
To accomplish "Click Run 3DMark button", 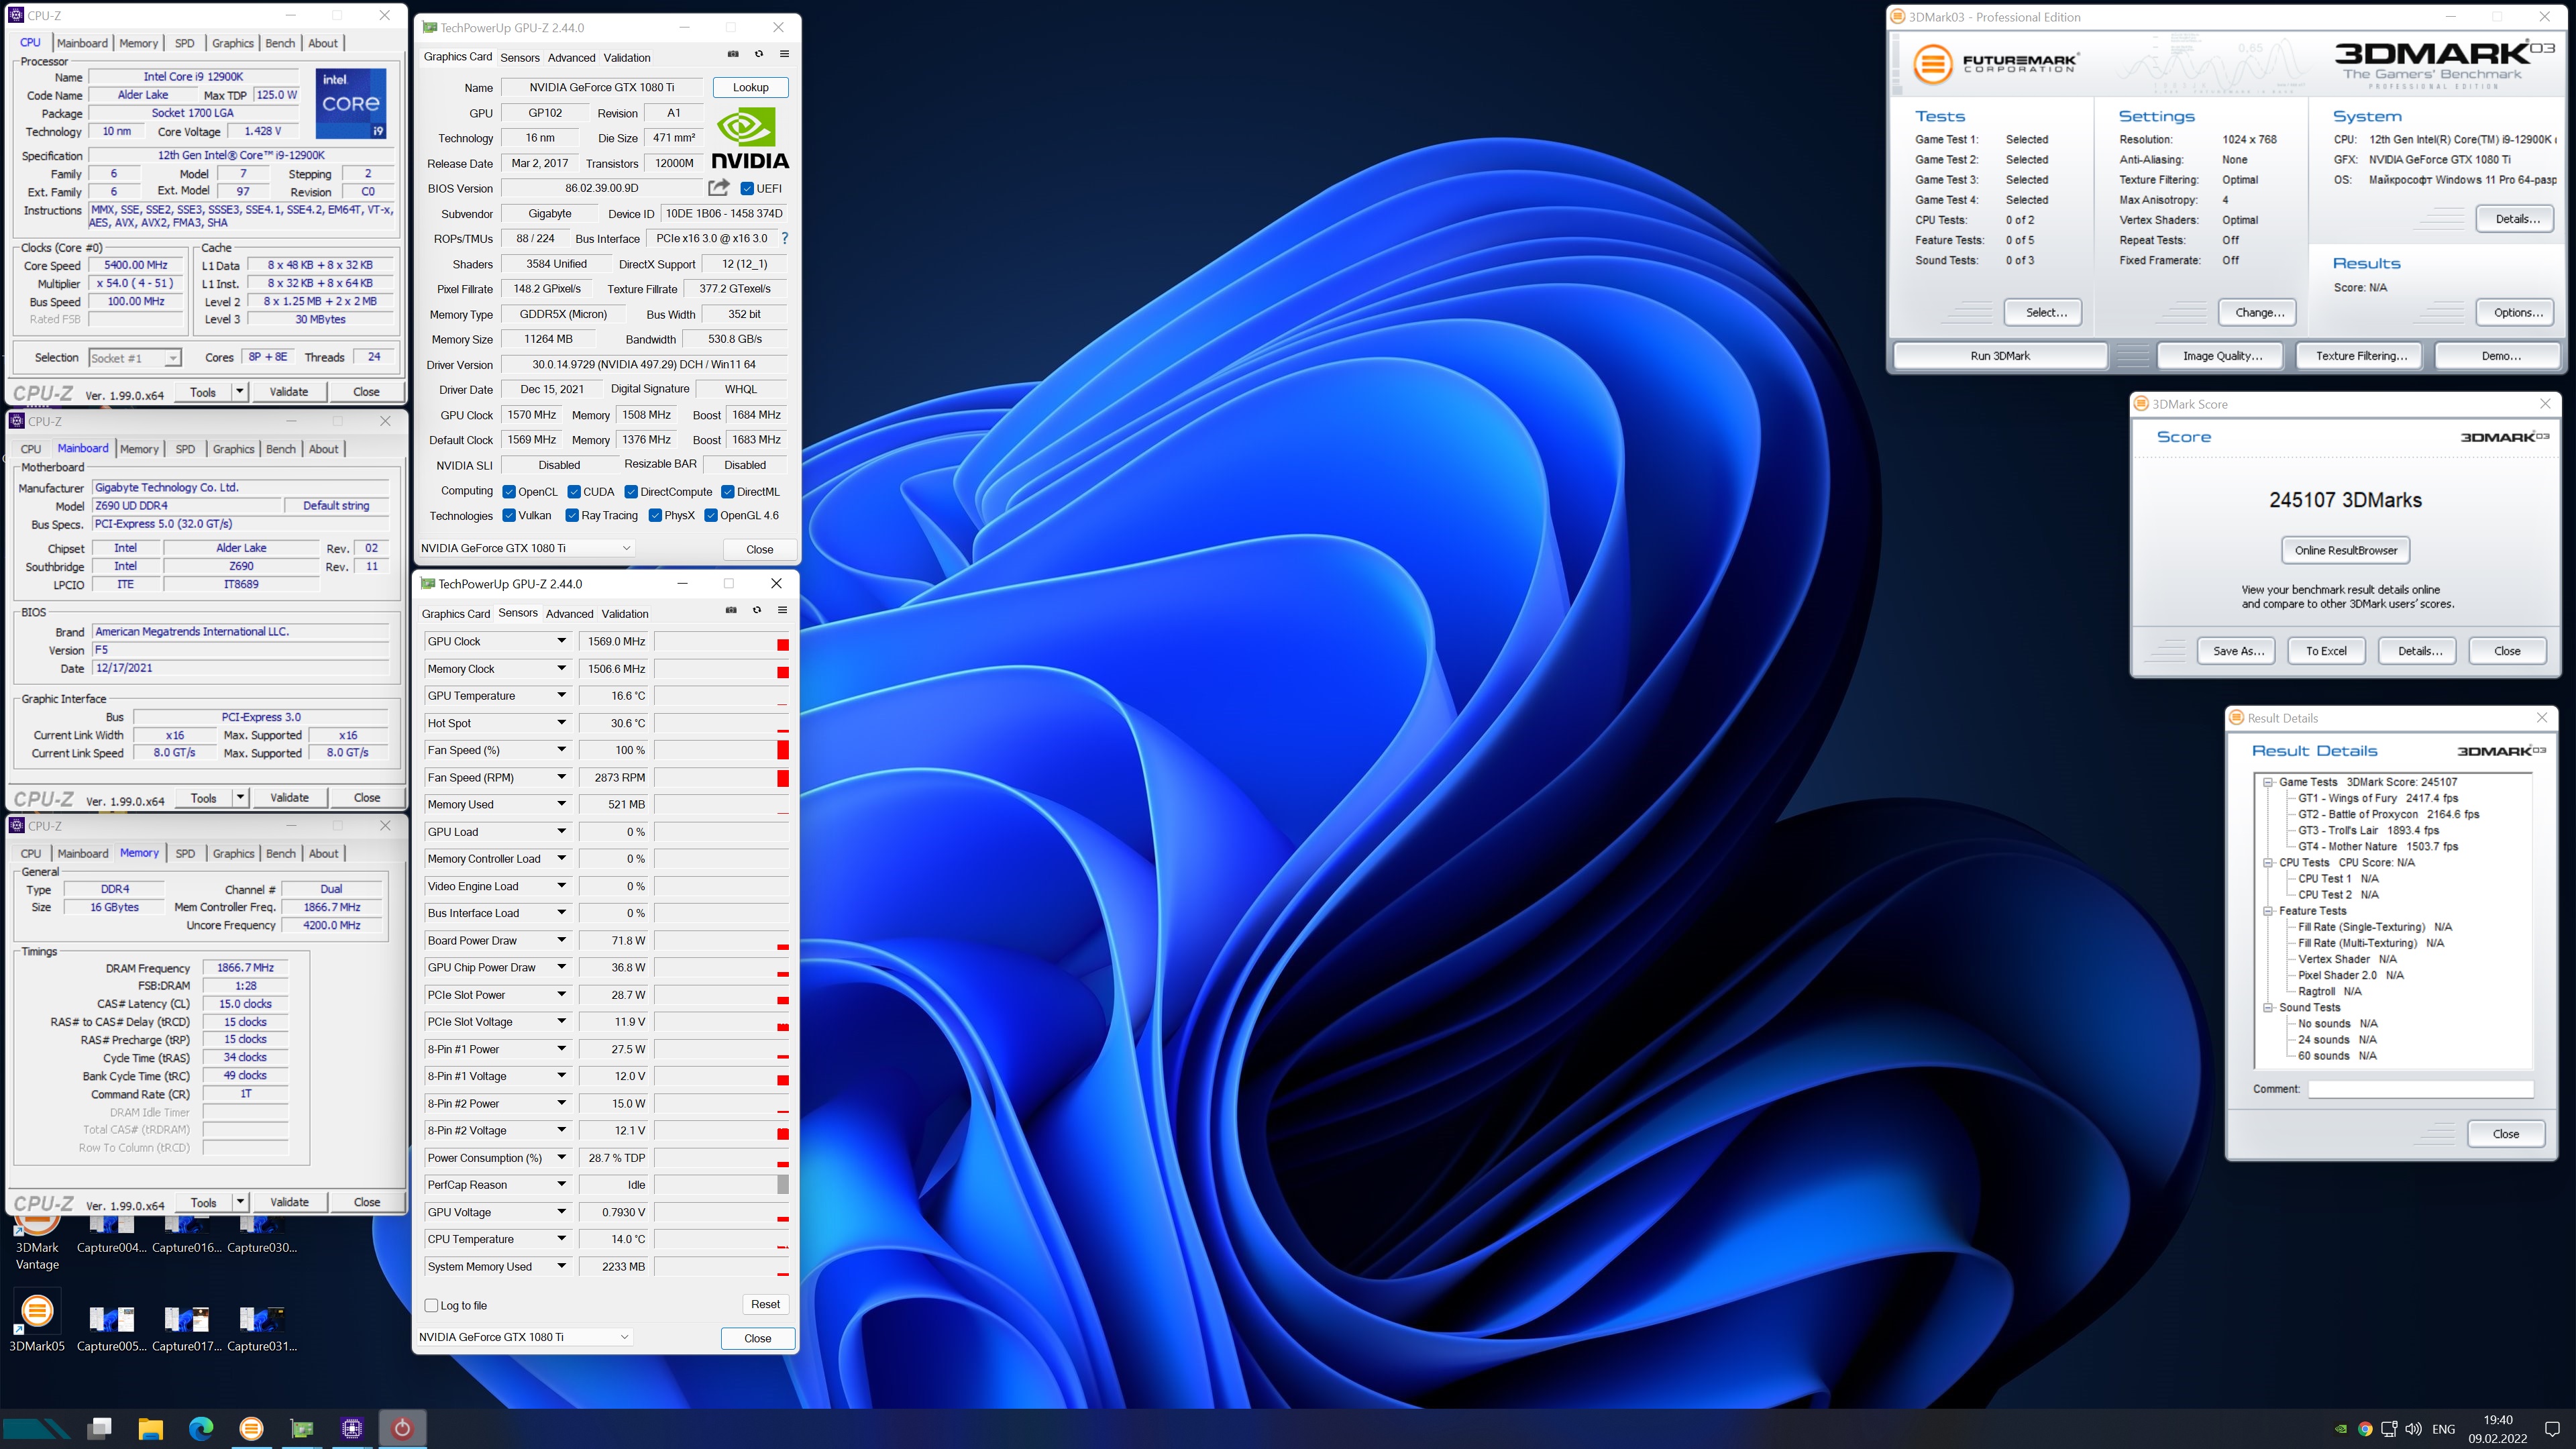I will point(2000,356).
